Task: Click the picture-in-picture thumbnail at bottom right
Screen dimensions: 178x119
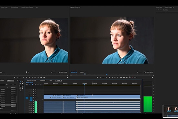Action: (x=170, y=111)
